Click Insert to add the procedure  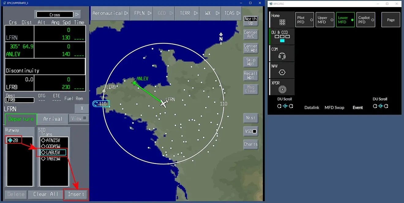click(76, 194)
